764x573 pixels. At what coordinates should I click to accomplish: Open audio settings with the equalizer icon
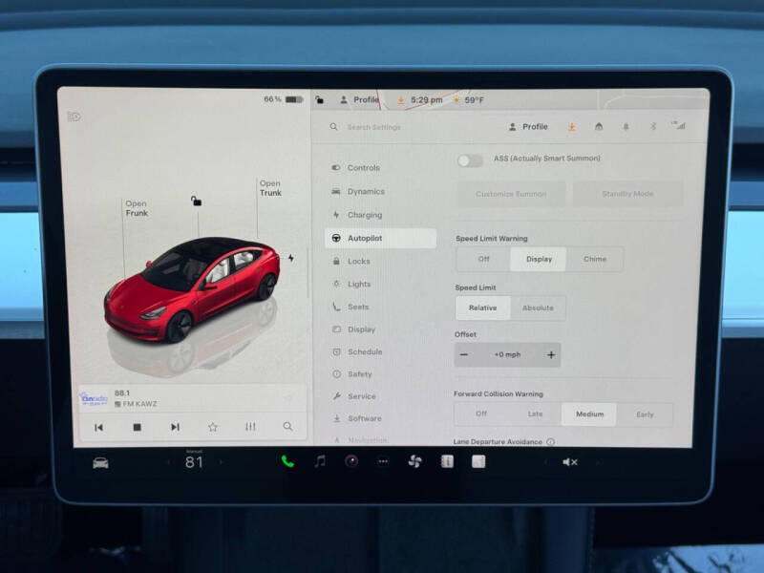click(249, 427)
